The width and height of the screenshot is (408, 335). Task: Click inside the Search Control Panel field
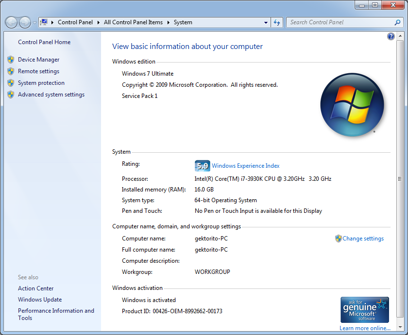click(x=340, y=22)
